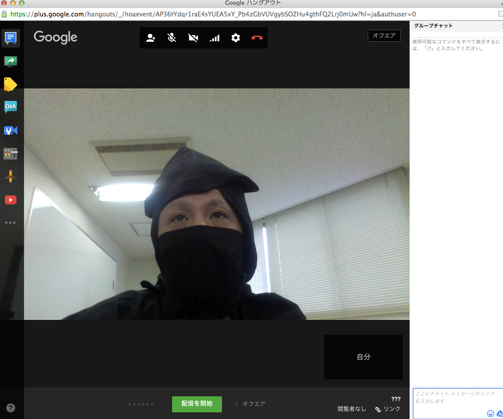This screenshot has height=419, width=503.
Task: Click the yellow minimize window button
Action: pos(13,3)
